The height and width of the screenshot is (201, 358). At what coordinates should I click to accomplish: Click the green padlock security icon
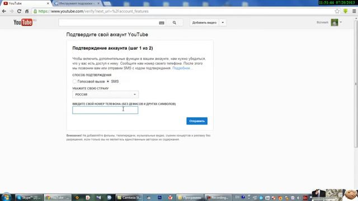pyautogui.click(x=35, y=11)
